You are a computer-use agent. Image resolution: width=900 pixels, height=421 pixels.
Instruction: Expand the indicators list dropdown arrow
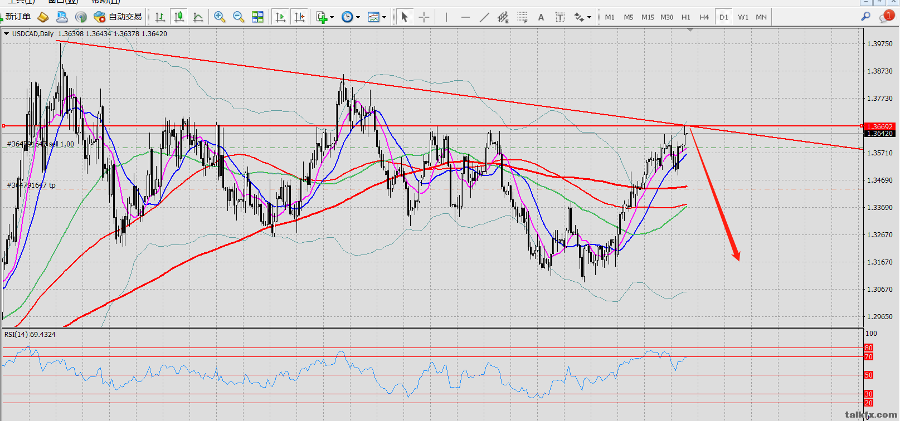[x=332, y=17]
